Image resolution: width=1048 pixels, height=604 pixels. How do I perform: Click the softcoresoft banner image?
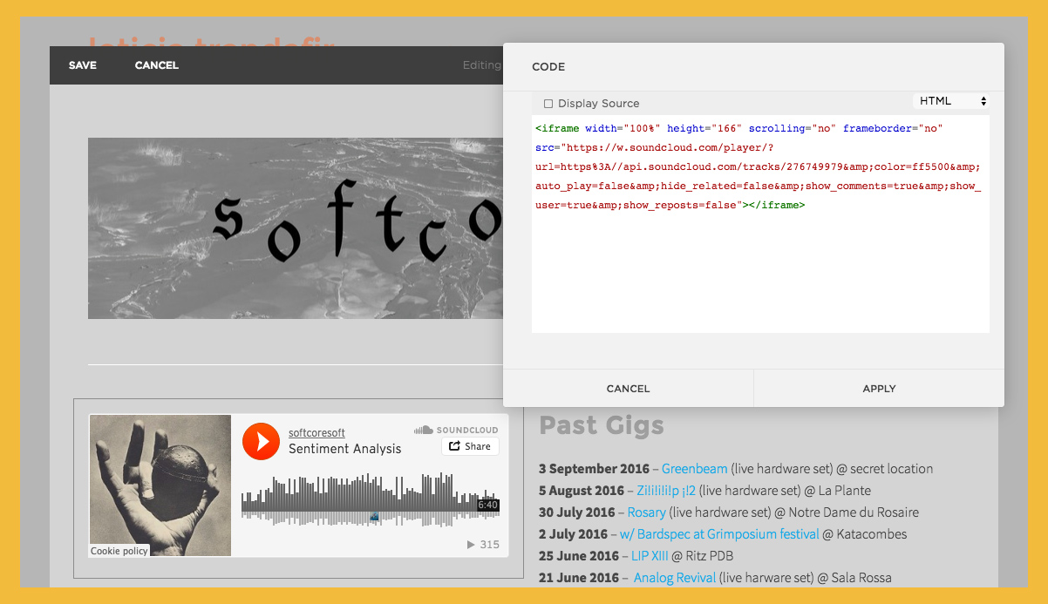(296, 228)
